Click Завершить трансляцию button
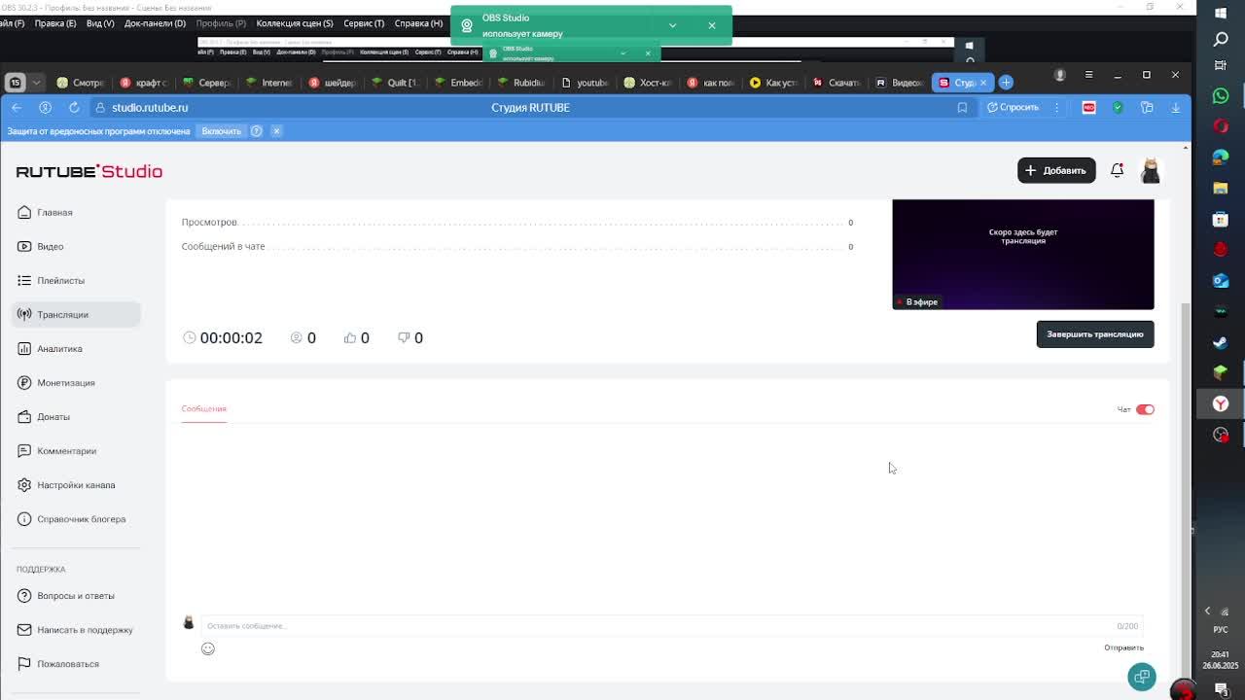This screenshot has height=700, width=1245. point(1094,333)
